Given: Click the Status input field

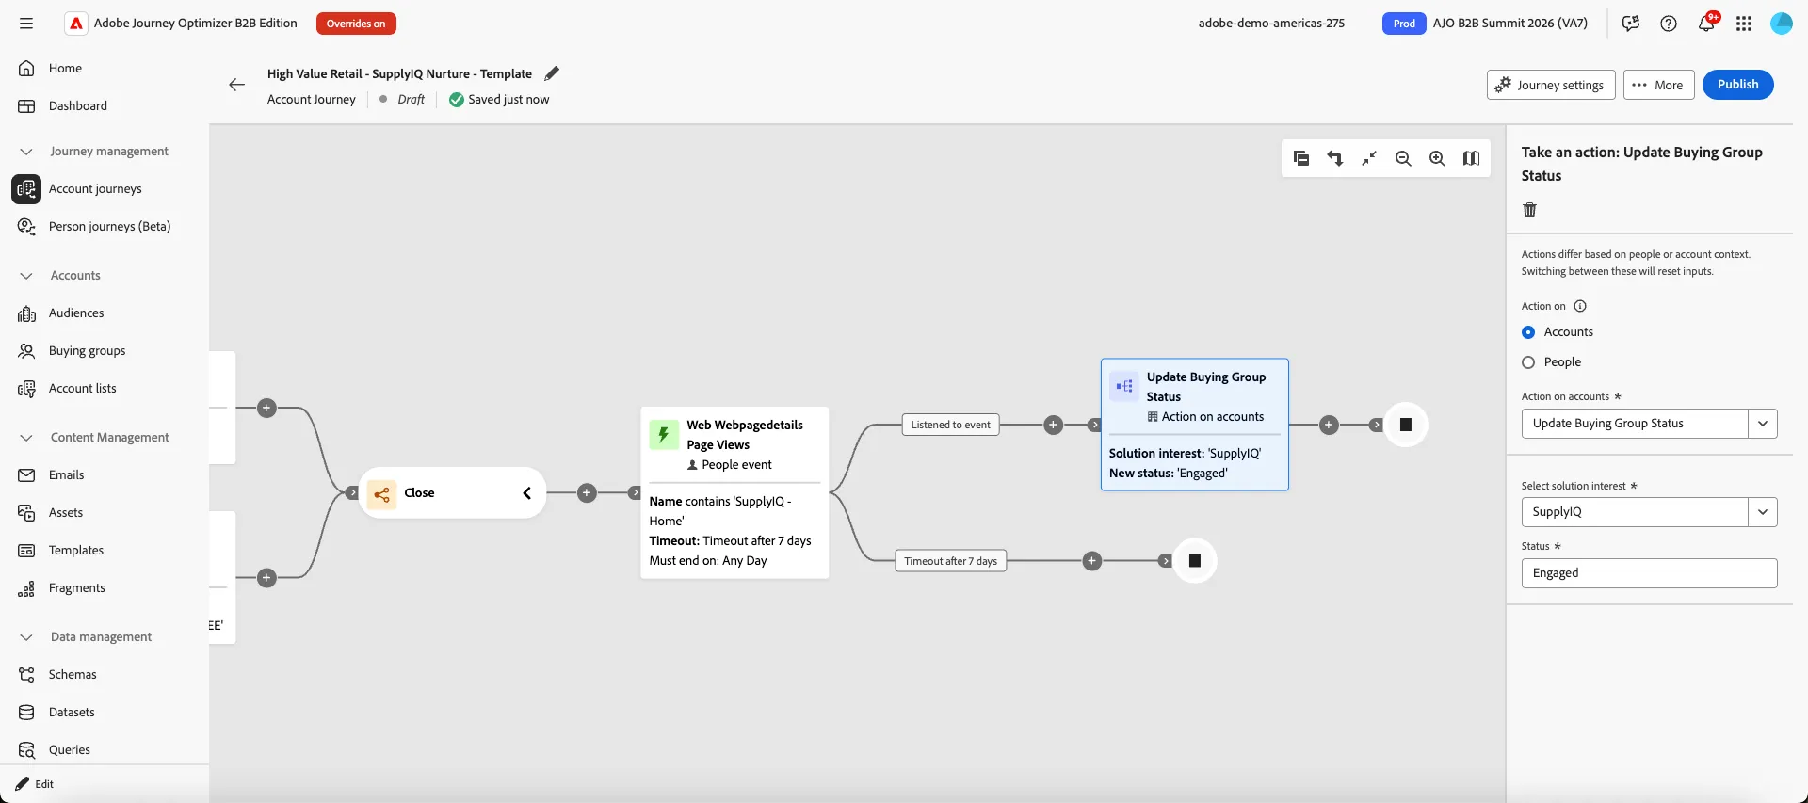Looking at the screenshot, I should [x=1649, y=573].
